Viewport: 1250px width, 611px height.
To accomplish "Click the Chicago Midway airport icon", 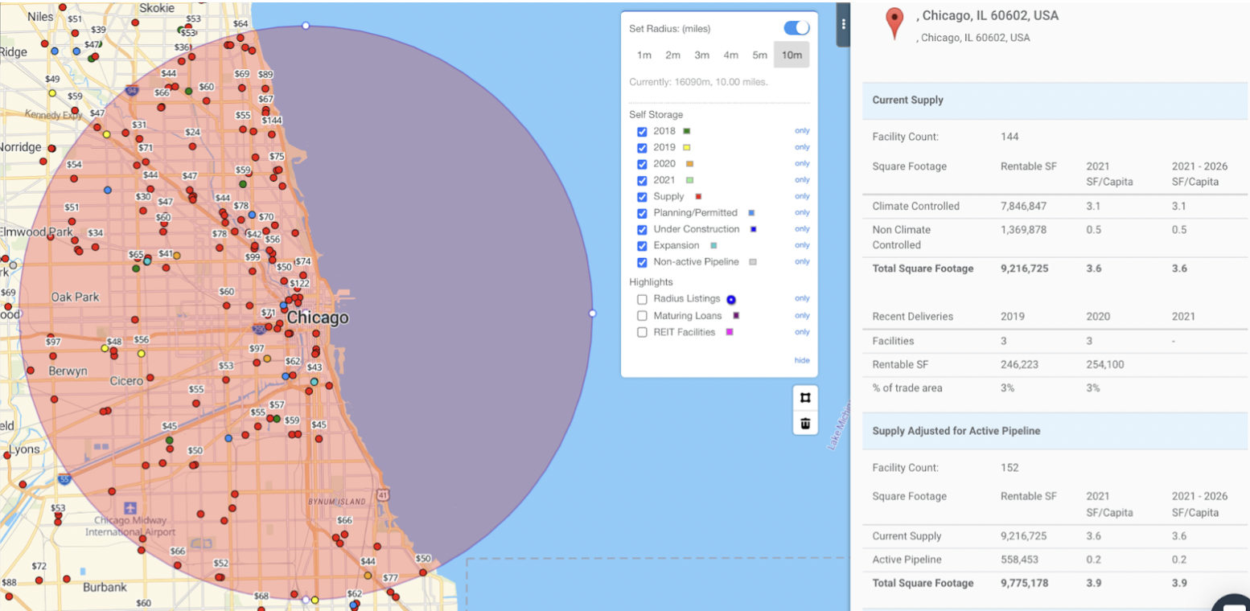I will pos(130,508).
